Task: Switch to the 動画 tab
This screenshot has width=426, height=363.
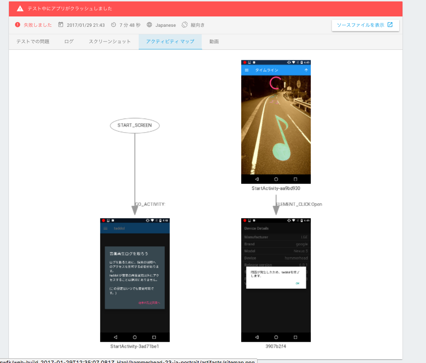Action: pyautogui.click(x=214, y=41)
